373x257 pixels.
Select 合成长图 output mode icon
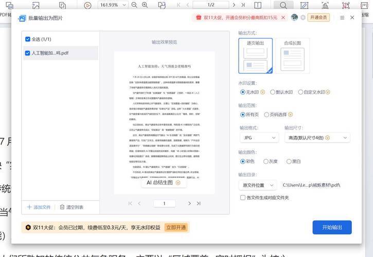292,56
